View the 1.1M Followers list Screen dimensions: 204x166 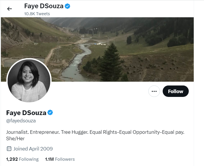60,159
